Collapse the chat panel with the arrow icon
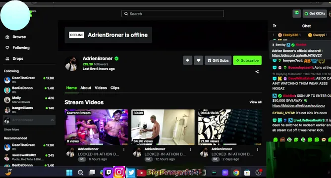331x178 pixels. 275,26
